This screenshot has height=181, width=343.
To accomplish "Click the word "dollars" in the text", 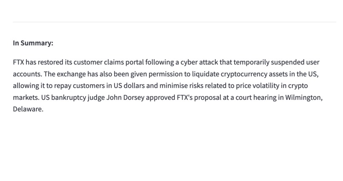I will 133,86.
